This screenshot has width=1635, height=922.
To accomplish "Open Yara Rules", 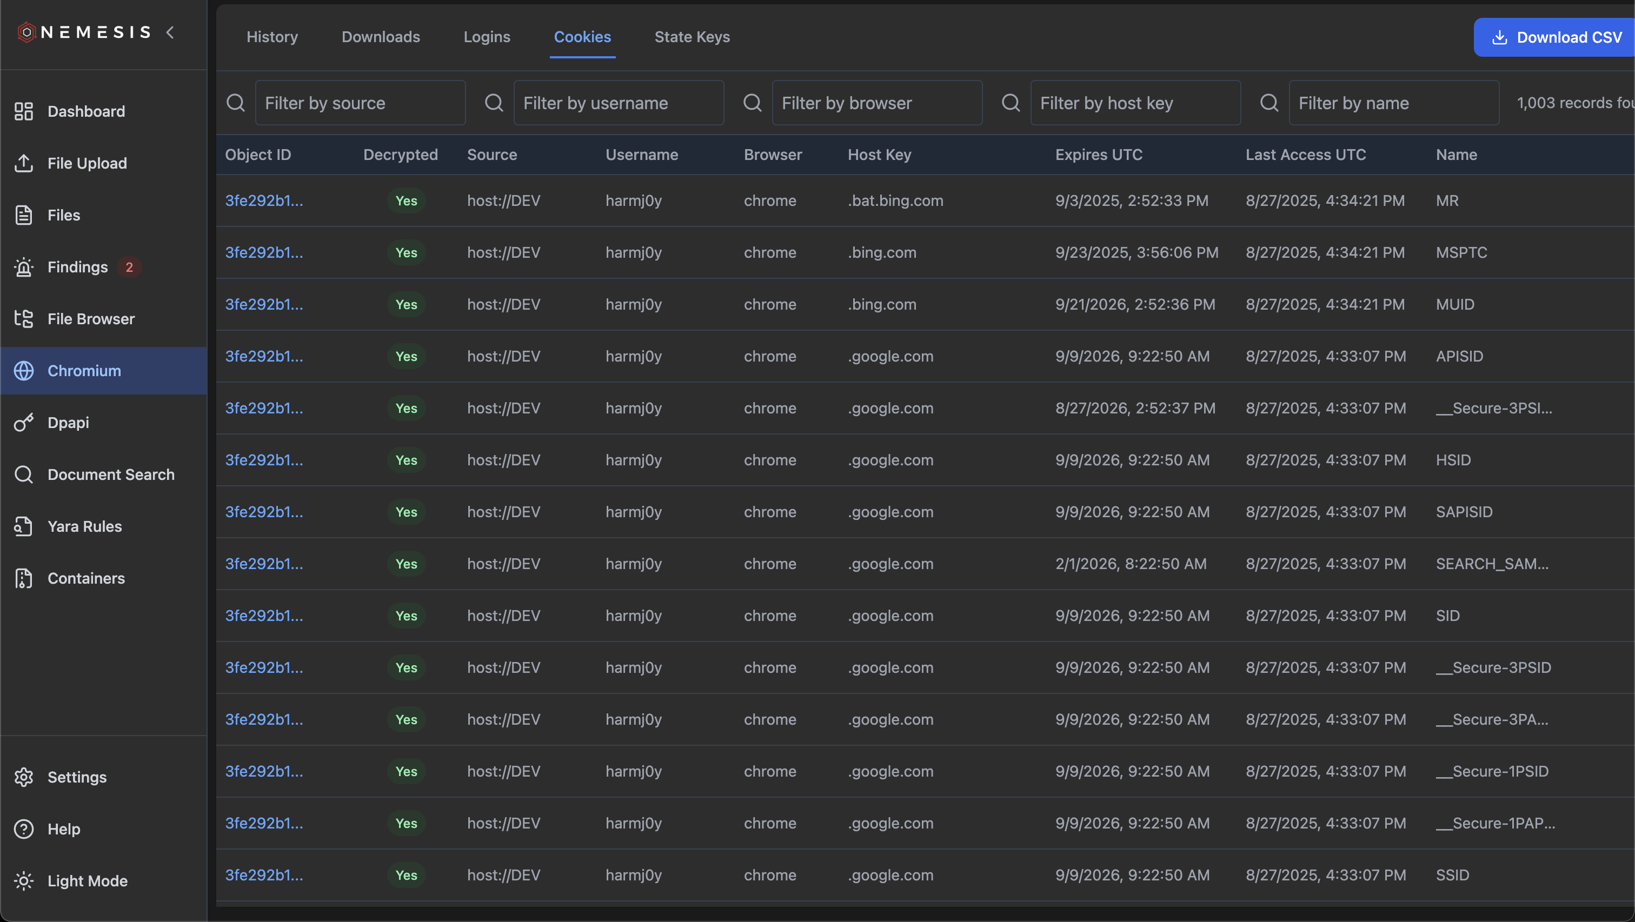I will [x=84, y=526].
